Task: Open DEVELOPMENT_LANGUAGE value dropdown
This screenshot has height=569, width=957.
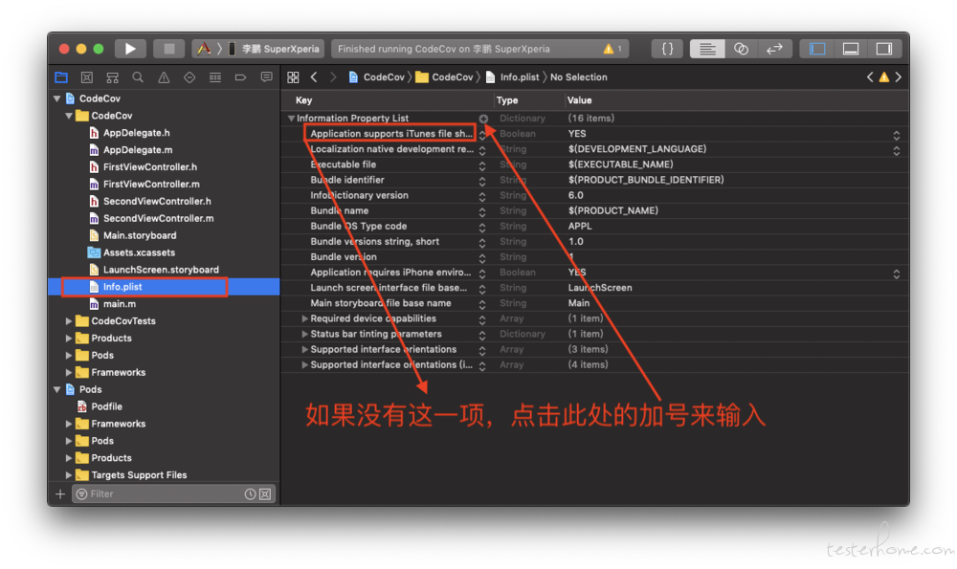Action: [x=897, y=150]
